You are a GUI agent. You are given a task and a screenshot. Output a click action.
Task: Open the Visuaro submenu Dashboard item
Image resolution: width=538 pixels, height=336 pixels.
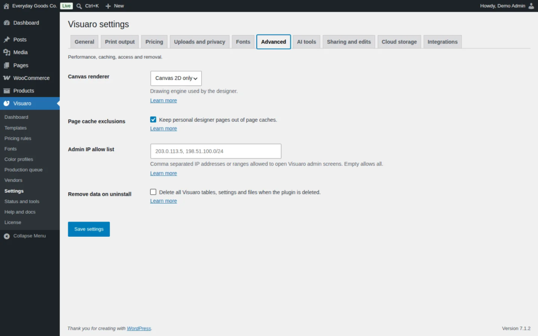pyautogui.click(x=16, y=117)
